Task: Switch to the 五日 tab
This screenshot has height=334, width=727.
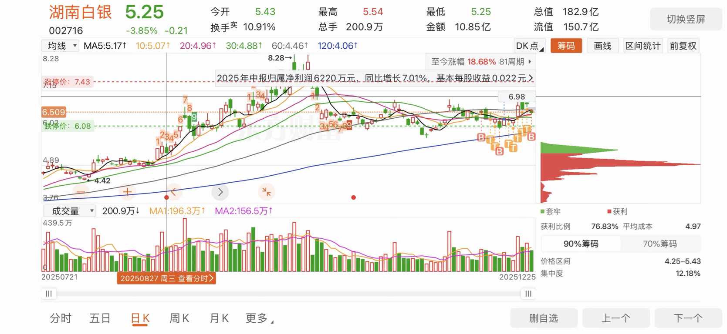Action: click(100, 318)
